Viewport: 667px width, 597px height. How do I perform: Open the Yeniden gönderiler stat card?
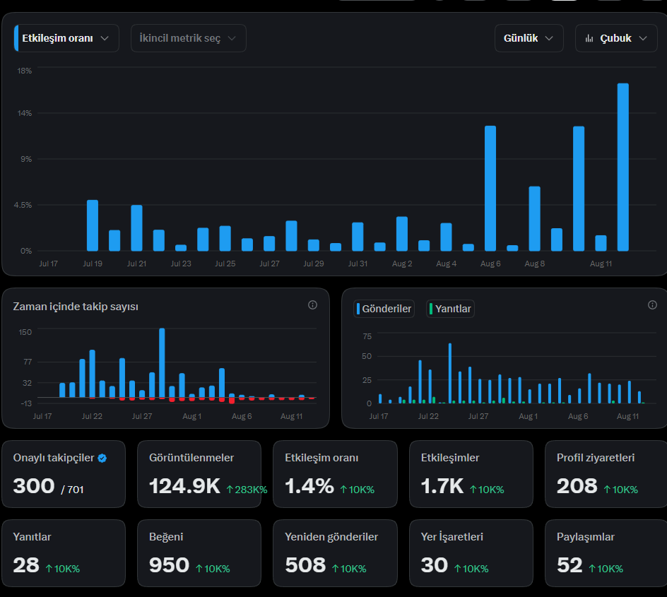pos(335,553)
